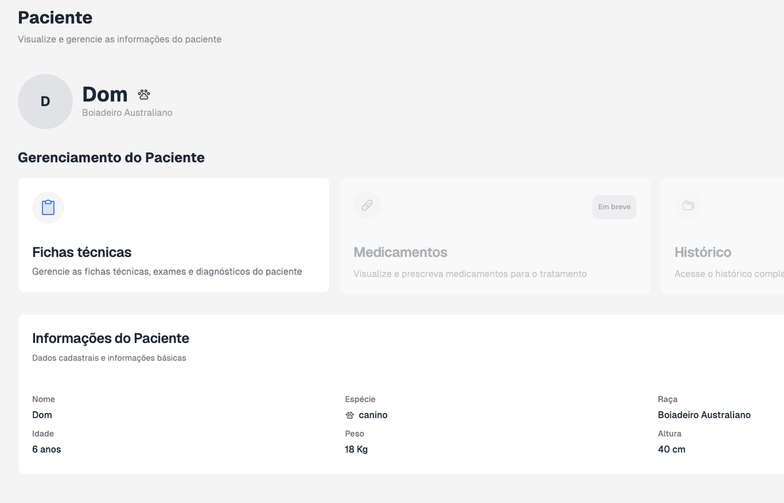Click the paw icon next to Dom heading
This screenshot has height=503, width=784.
(x=144, y=95)
